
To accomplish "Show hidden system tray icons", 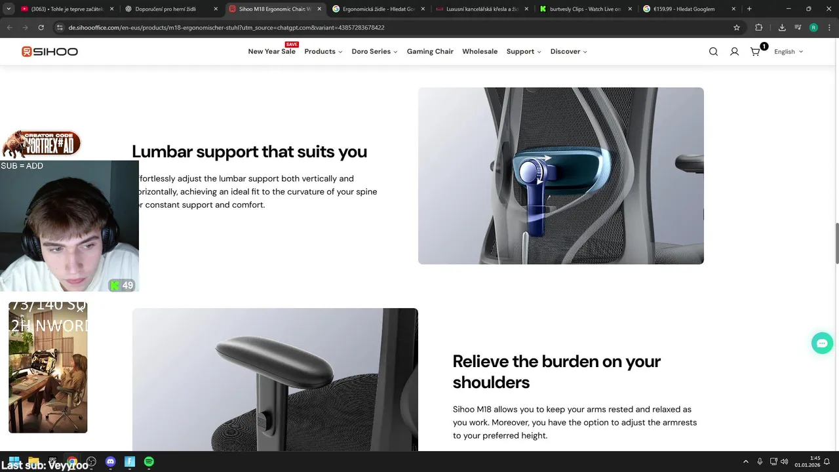I will coord(745,462).
